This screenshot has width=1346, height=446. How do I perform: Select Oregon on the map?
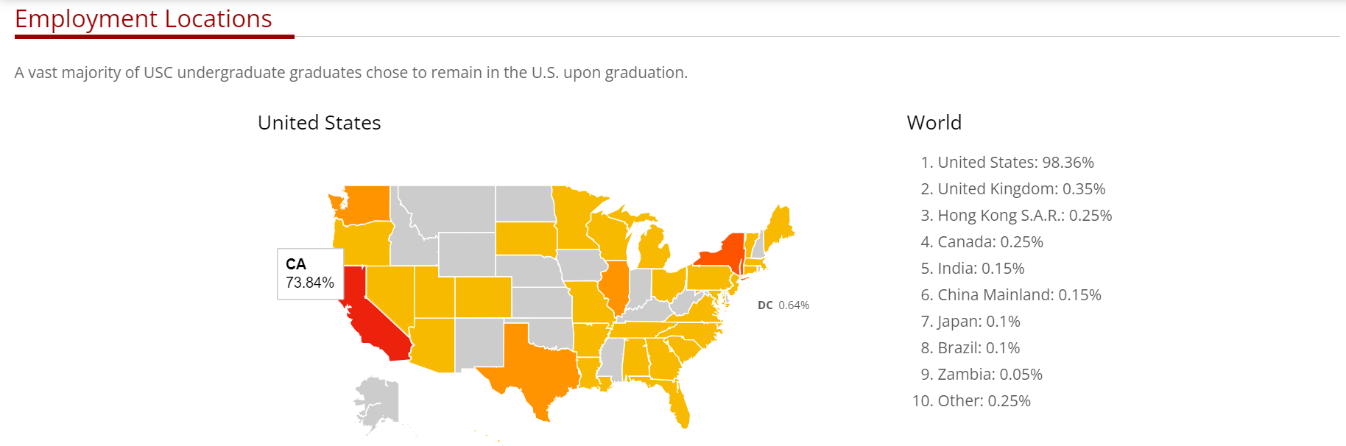click(362, 243)
